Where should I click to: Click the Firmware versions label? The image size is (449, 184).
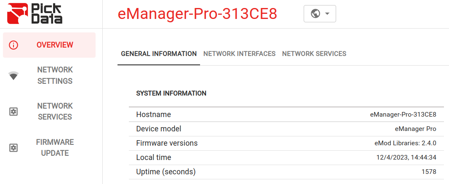[x=167, y=143]
